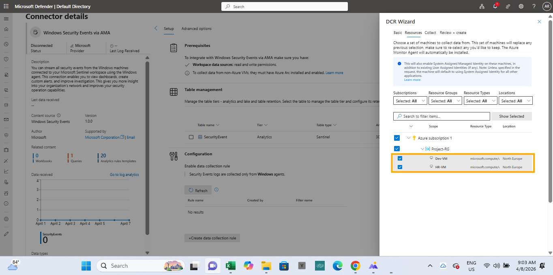Check the SecurityEvent table checkbox
This screenshot has width=553, height=275.
(191, 137)
